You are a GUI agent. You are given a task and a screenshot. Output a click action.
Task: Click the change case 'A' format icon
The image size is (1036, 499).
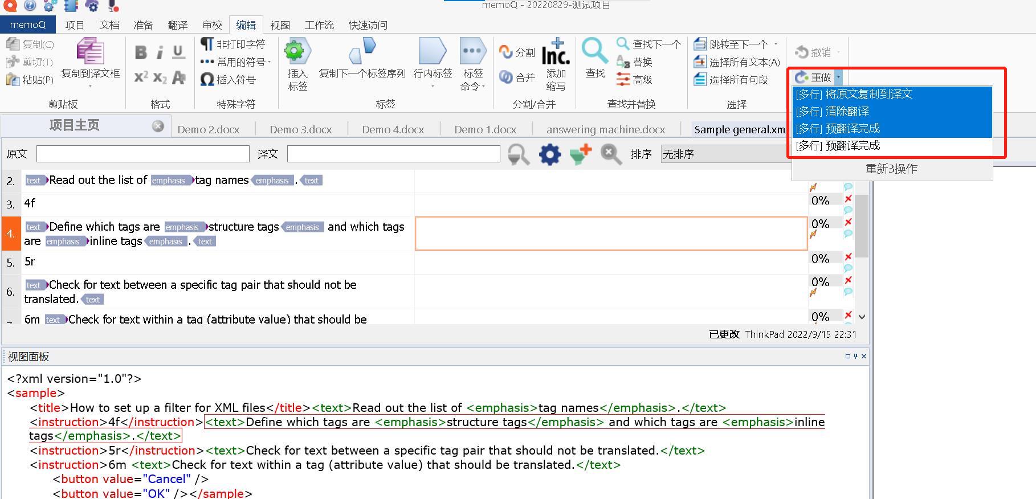[179, 77]
